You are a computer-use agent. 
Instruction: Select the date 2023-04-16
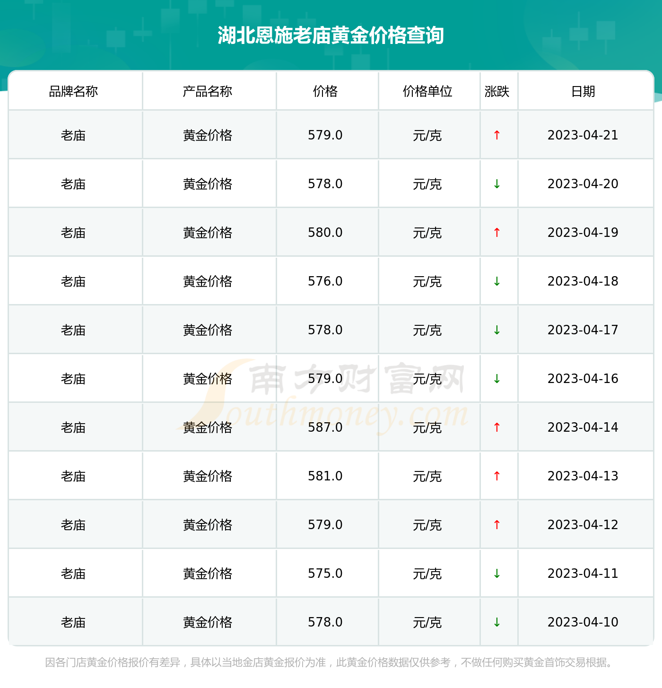click(583, 379)
